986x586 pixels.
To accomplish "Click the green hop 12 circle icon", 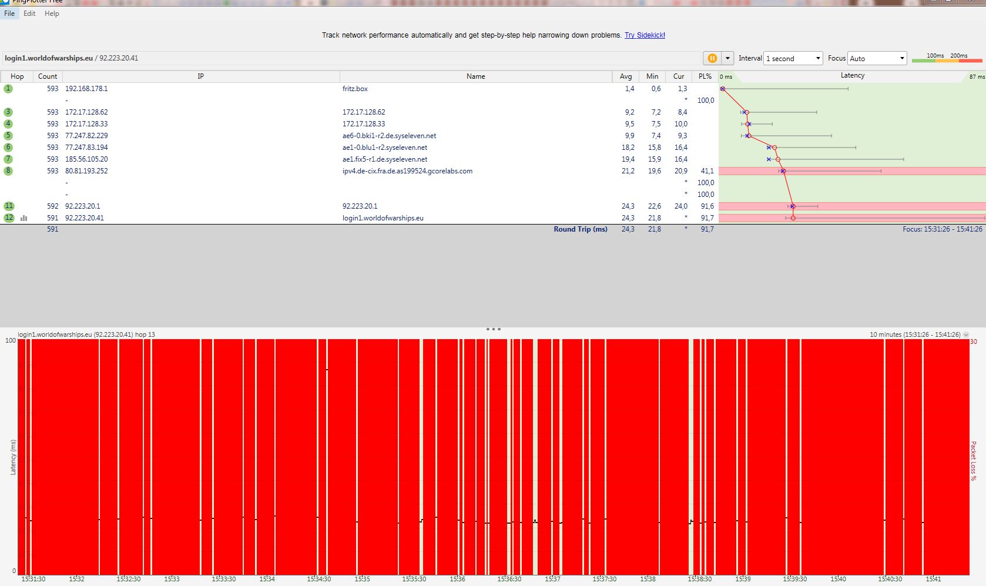I will (x=9, y=218).
